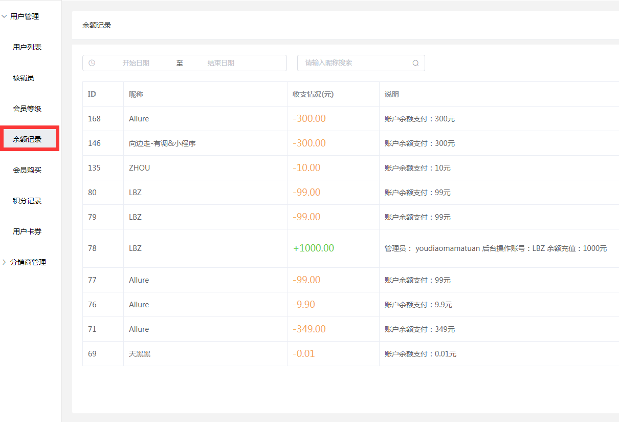This screenshot has height=422, width=619.
Task: Click the ID column header
Action: click(x=92, y=94)
